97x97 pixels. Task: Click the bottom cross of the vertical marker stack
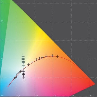tap(24, 80)
